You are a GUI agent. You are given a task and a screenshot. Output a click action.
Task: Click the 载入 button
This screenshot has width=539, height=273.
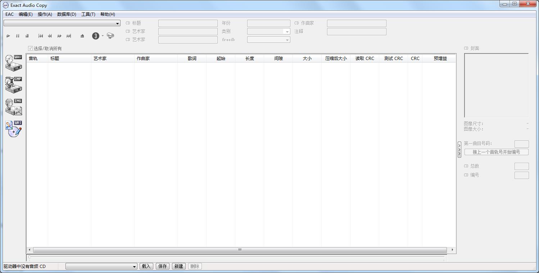(x=146, y=266)
